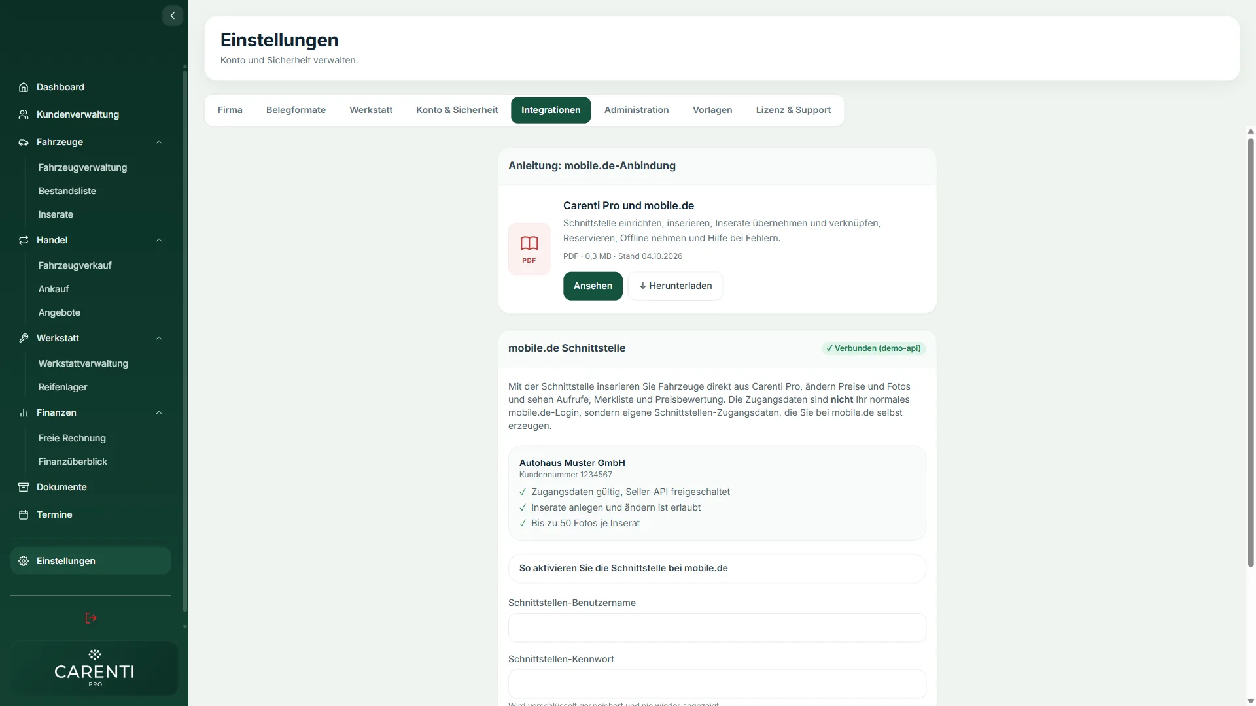This screenshot has height=706, width=1256.
Task: Open the Konto & Sicherheit tab
Action: [457, 110]
